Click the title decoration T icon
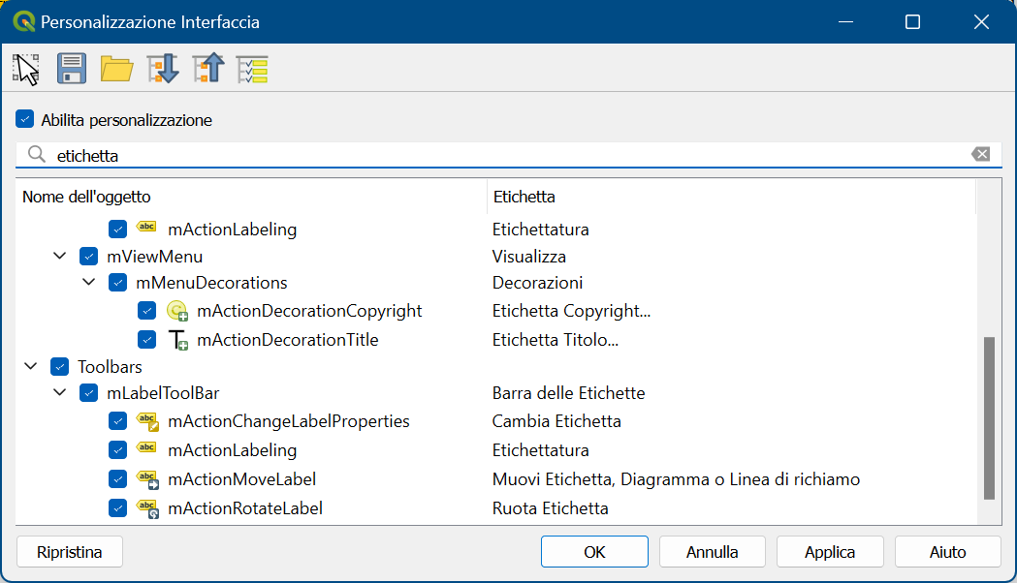1017x583 pixels. tap(177, 339)
